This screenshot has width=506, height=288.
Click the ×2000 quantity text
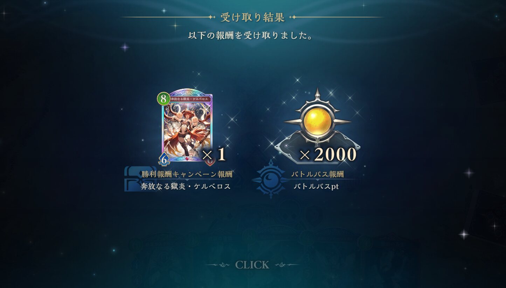327,155
